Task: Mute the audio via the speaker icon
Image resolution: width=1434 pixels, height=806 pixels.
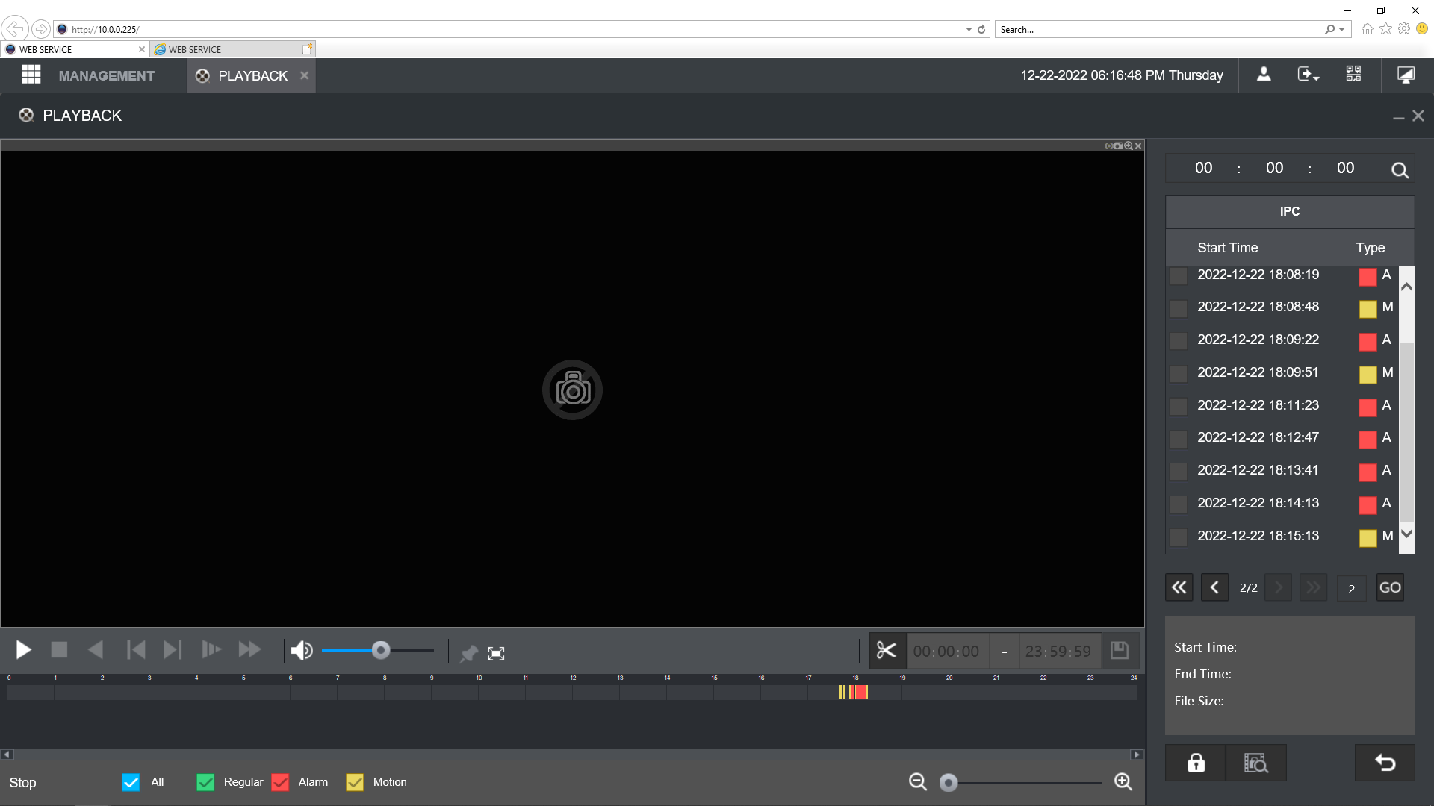Action: [302, 651]
